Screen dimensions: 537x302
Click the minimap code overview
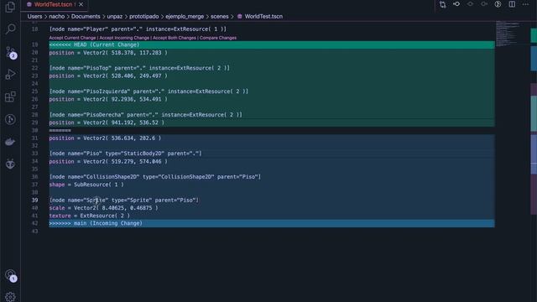click(508, 34)
